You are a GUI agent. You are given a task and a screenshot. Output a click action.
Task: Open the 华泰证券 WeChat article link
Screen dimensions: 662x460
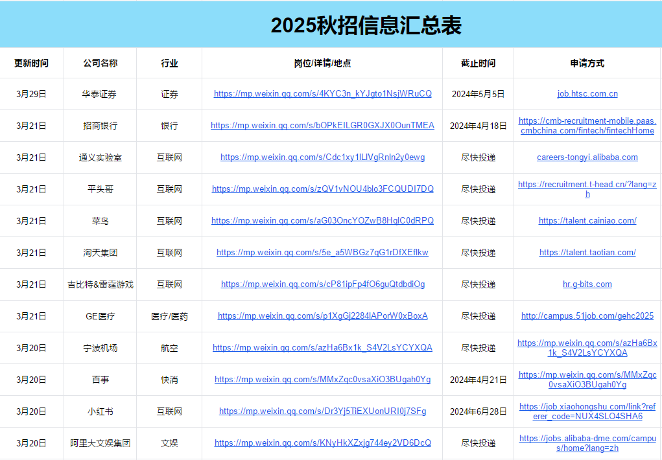tap(322, 94)
